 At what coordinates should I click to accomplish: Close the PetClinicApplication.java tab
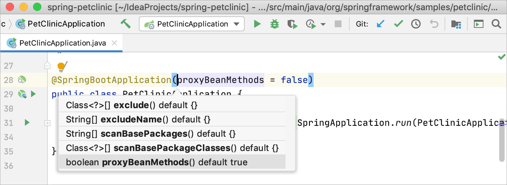click(x=115, y=43)
